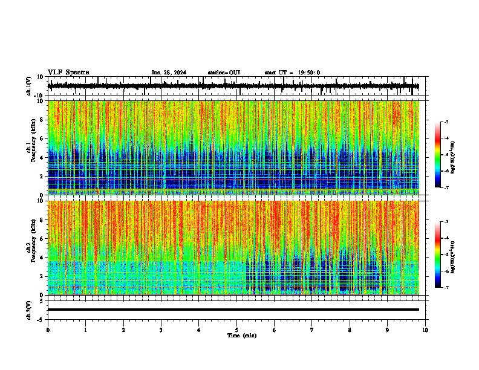Click the time-axis tick label "6"

point(275,330)
